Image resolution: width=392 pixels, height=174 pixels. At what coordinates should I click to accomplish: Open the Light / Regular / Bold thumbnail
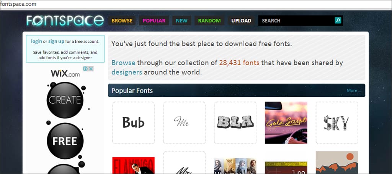coord(286,168)
